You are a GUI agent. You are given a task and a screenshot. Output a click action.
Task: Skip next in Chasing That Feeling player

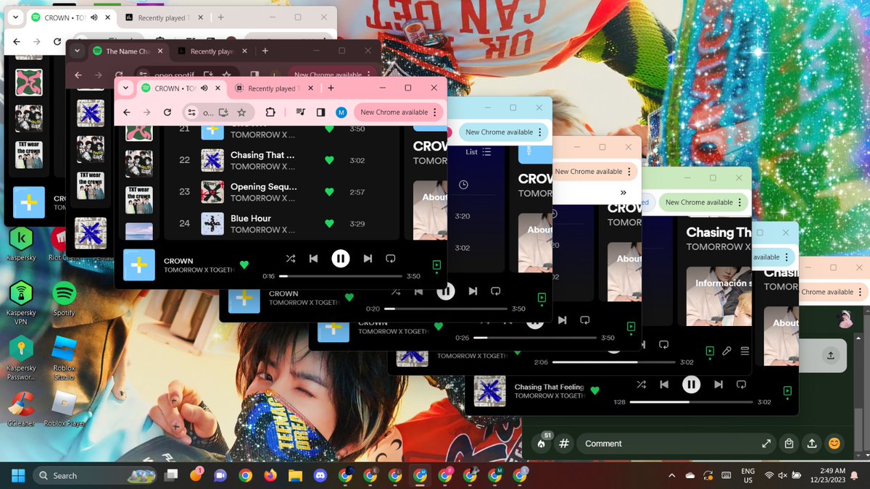pyautogui.click(x=718, y=385)
